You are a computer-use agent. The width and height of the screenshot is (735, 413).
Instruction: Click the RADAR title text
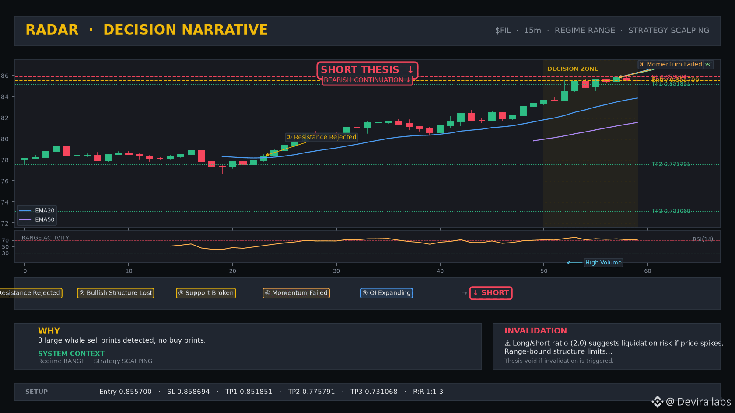52,30
